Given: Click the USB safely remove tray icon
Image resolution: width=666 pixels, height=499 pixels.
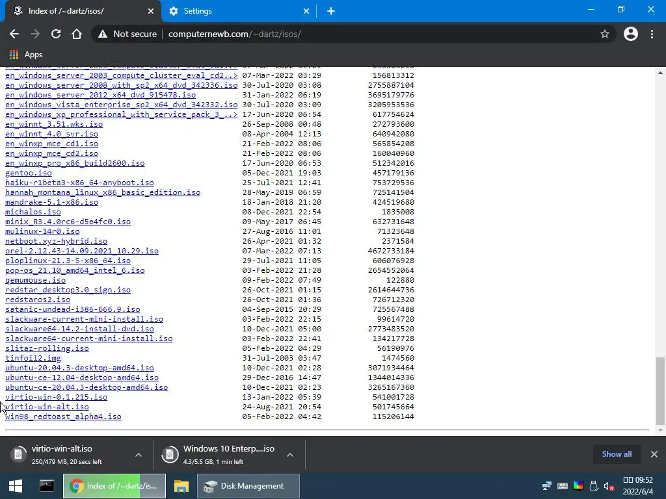Looking at the screenshot, I should (x=594, y=486).
